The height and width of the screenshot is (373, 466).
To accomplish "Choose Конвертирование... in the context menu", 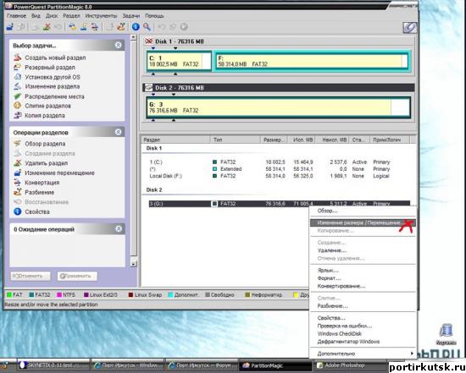I will (363, 286).
